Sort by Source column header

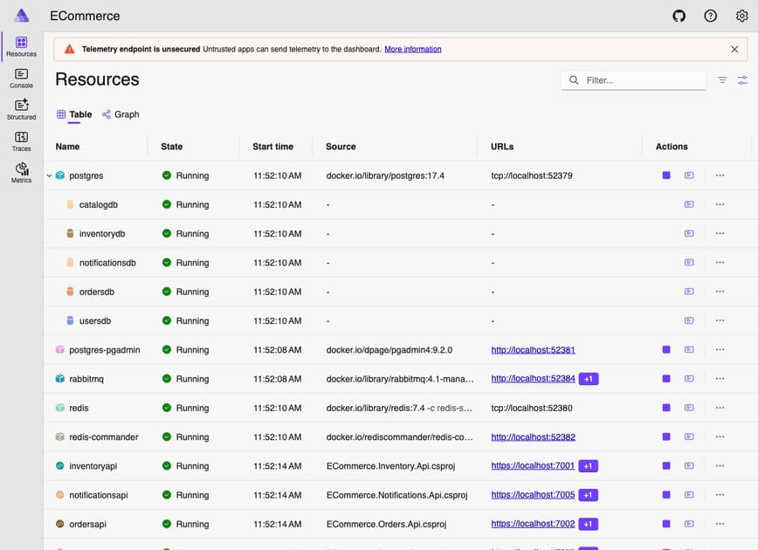(x=341, y=147)
